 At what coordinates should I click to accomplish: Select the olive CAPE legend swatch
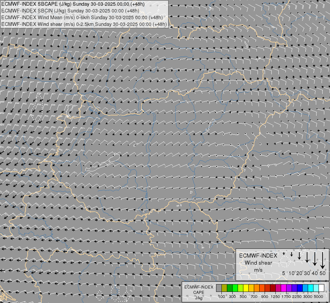click(x=224, y=288)
